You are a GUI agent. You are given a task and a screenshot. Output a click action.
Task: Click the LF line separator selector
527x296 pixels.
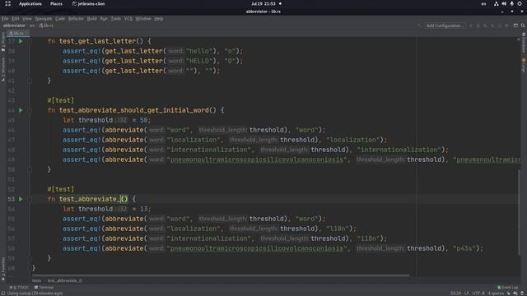(x=467, y=294)
